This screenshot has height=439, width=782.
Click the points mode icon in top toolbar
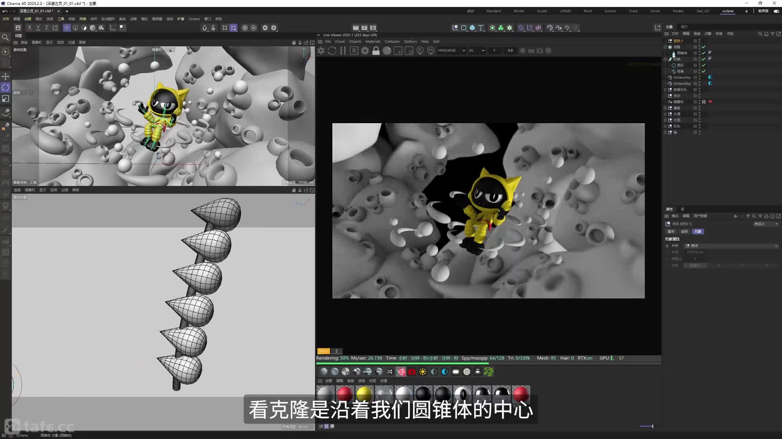[67, 28]
